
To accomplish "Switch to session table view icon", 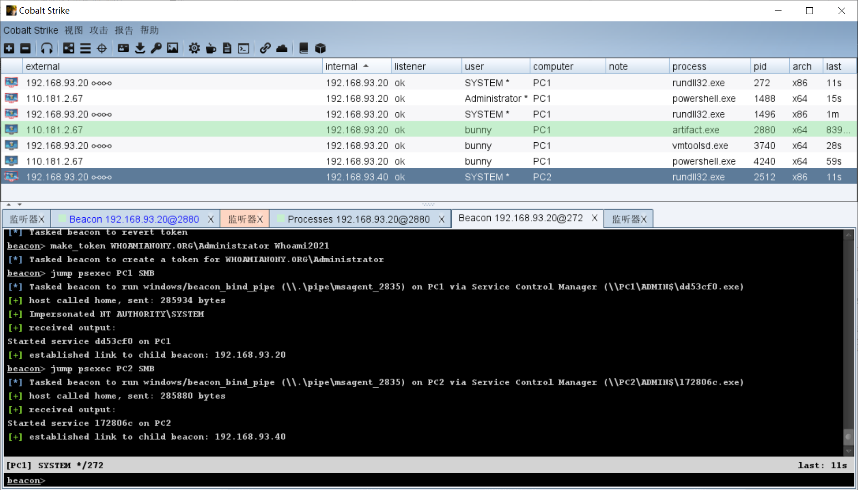I will coord(85,48).
